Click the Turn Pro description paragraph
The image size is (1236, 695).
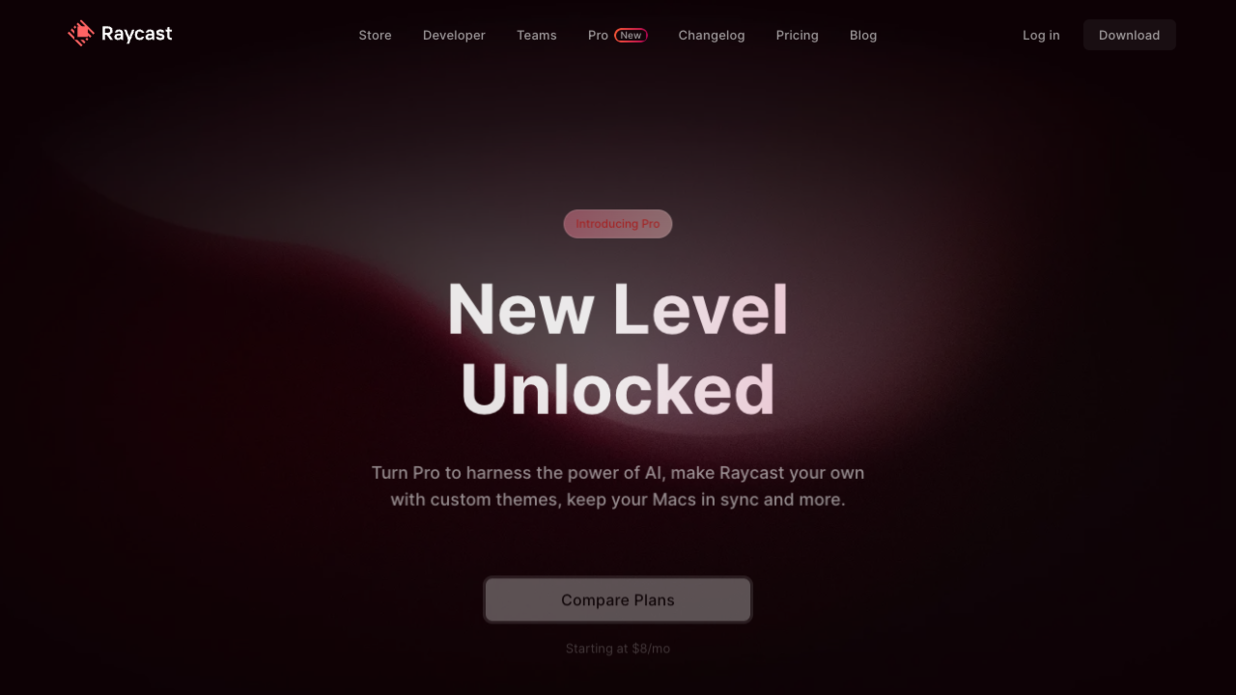click(618, 486)
